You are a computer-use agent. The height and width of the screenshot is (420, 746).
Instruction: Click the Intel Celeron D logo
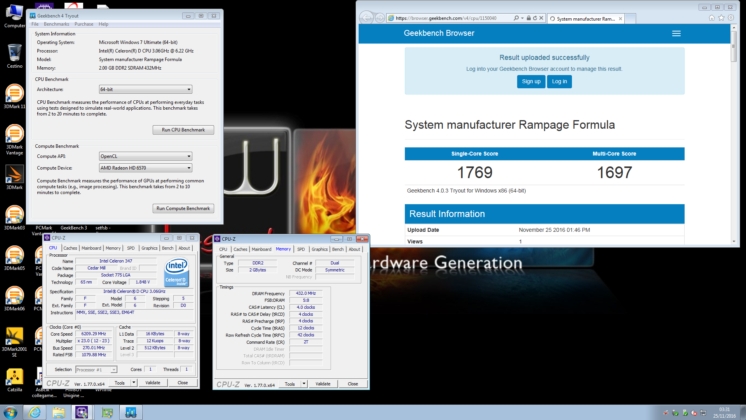click(177, 272)
